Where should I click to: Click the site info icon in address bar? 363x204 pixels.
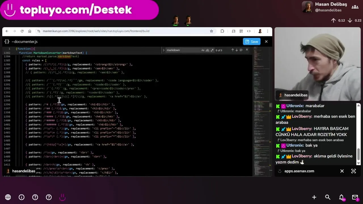pos(39,31)
